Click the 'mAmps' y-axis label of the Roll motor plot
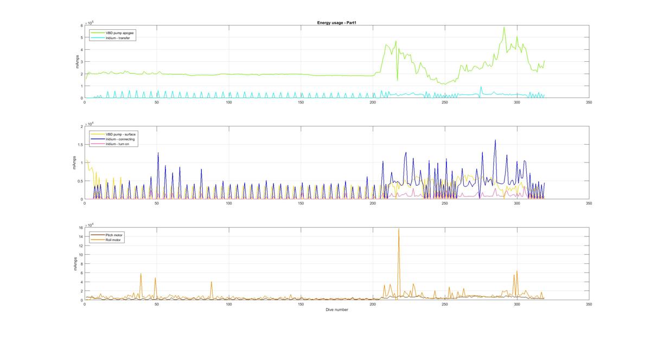Viewport: 651px width, 337px height. (x=75, y=264)
